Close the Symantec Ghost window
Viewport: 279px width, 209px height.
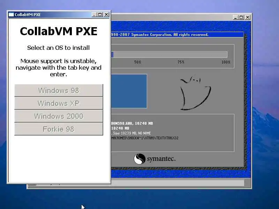pyautogui.click(x=248, y=17)
